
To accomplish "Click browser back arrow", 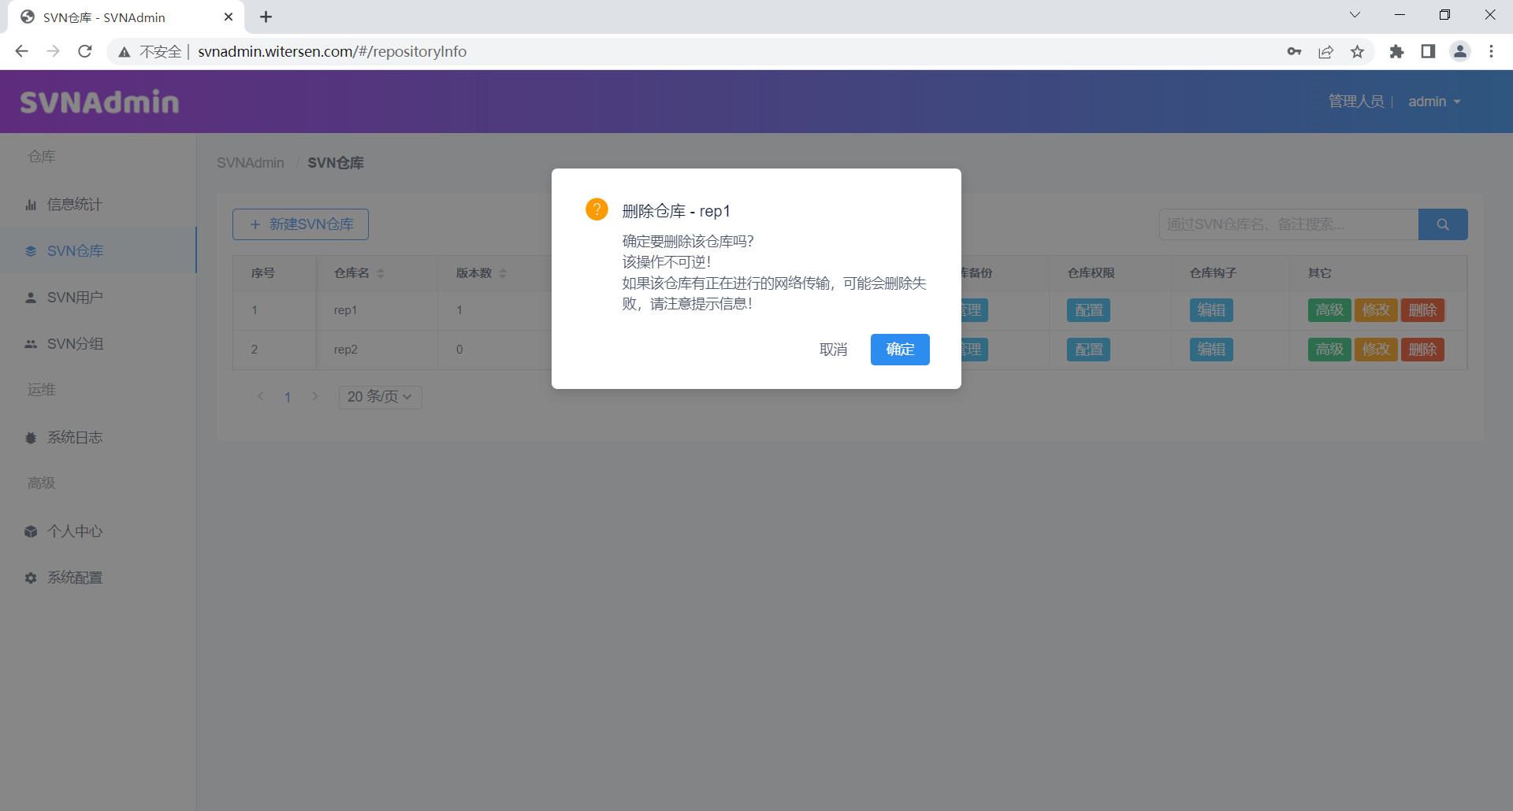I will 21,51.
